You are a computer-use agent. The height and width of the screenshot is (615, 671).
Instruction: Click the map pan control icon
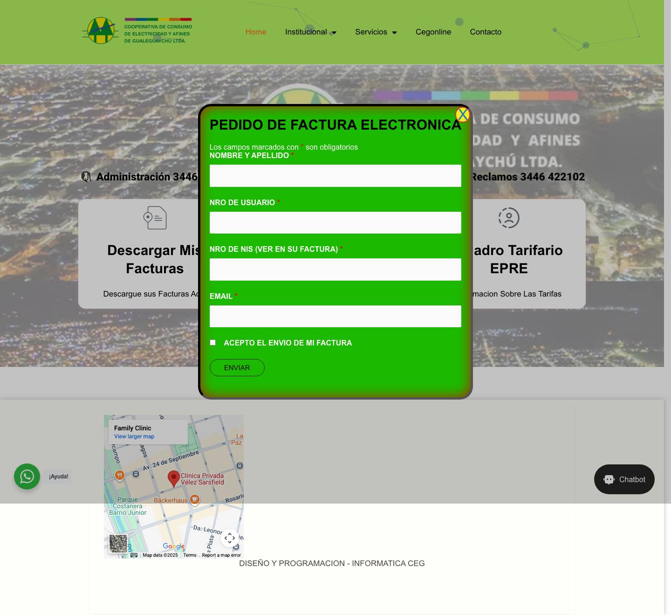point(229,538)
